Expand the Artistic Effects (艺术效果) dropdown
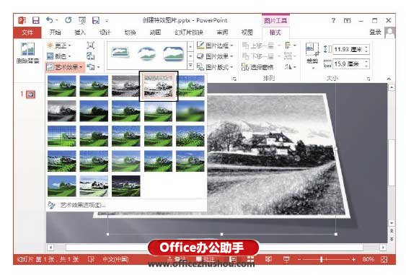406x275 pixels. tap(65, 67)
